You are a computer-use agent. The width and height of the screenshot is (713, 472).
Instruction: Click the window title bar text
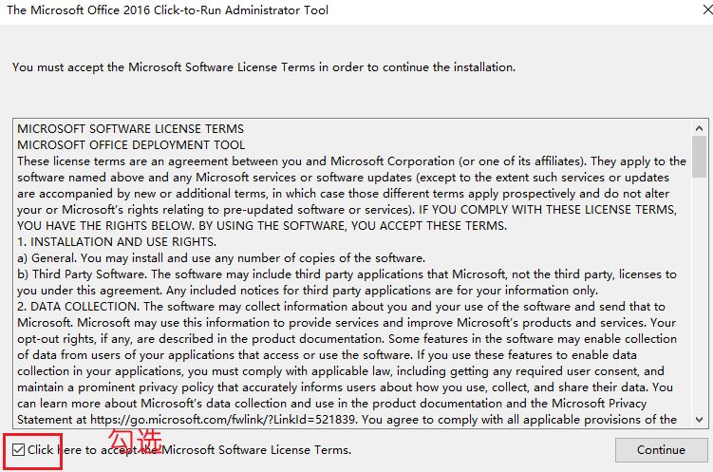(167, 9)
